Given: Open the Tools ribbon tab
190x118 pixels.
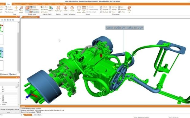Looking at the screenshot, I should pyautogui.click(x=43, y=4).
